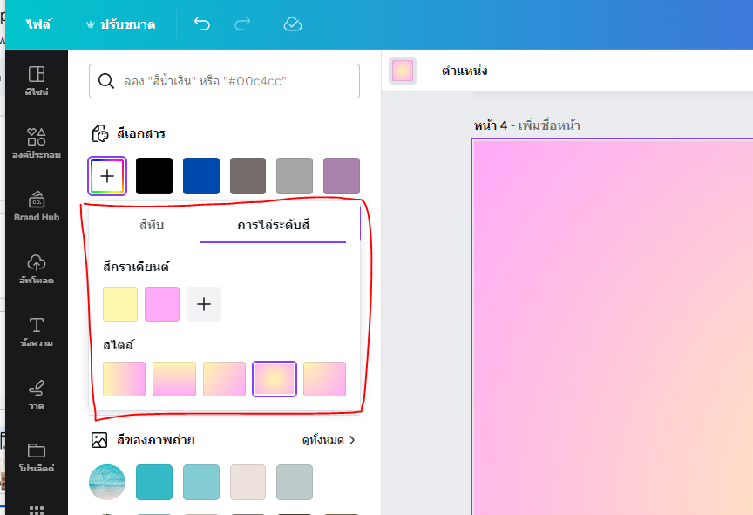Open the ข้อความ (Text) panel
The image size is (753, 515).
point(37,332)
